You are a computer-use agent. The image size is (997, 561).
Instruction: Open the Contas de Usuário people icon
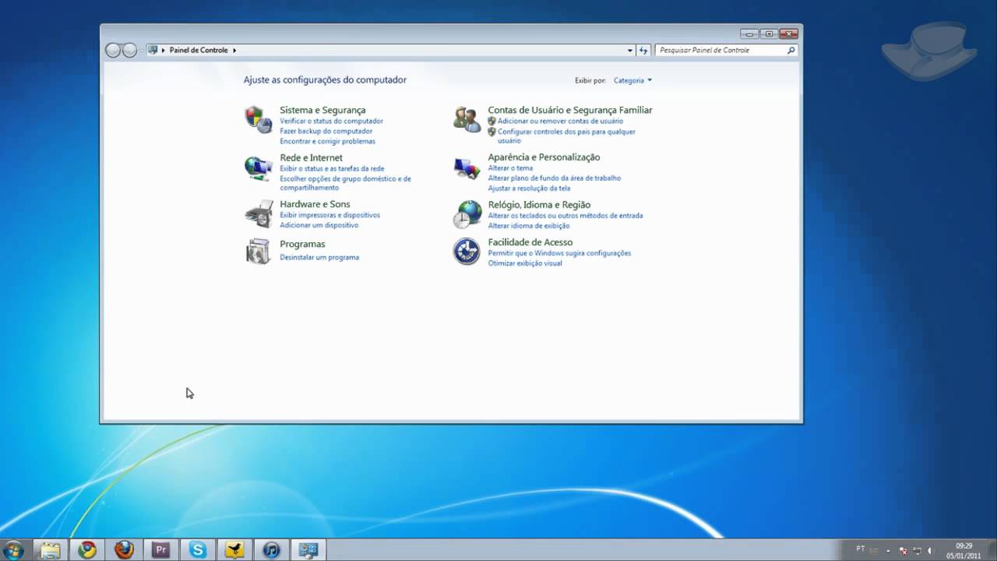pyautogui.click(x=467, y=120)
